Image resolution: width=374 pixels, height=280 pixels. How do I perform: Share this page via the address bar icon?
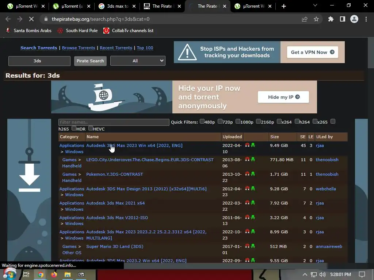(305, 19)
